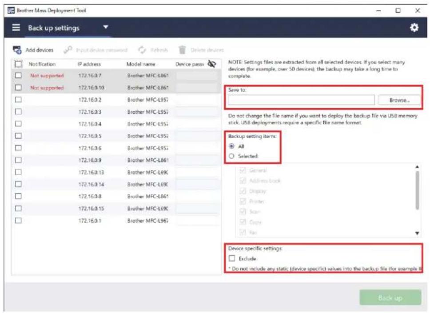Click the Save to path input field
This screenshot has width=430, height=313.
(301, 100)
